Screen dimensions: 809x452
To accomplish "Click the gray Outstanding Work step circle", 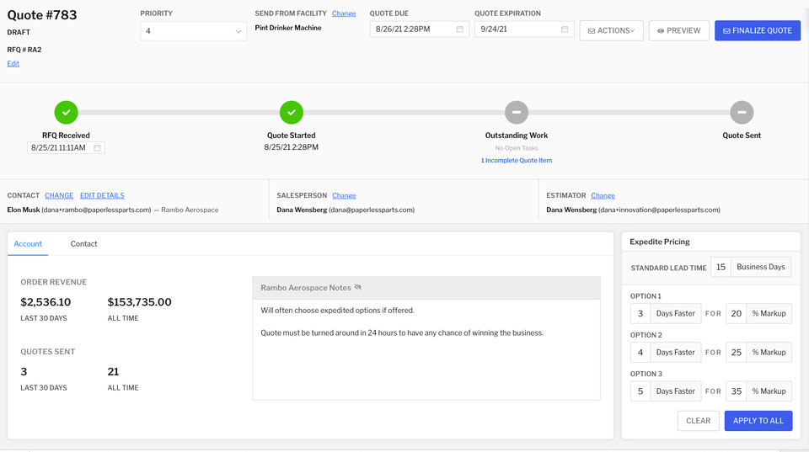I will click(x=517, y=112).
